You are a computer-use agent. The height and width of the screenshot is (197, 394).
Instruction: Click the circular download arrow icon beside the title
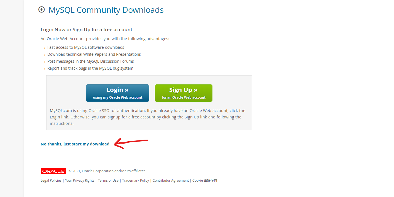(41, 10)
